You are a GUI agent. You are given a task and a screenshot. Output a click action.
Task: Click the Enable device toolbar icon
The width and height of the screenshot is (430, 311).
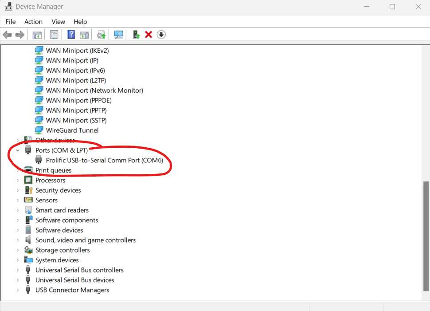pyautogui.click(x=136, y=35)
